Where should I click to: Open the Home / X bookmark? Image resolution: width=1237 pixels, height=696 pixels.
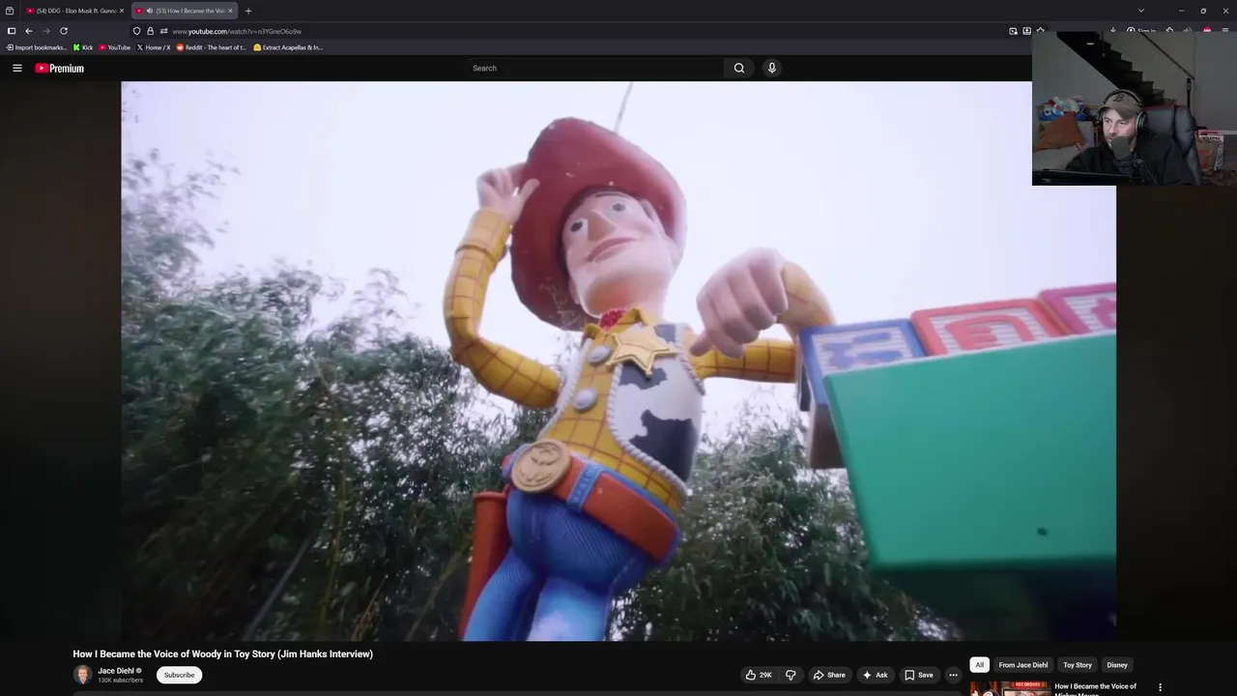[x=154, y=47]
